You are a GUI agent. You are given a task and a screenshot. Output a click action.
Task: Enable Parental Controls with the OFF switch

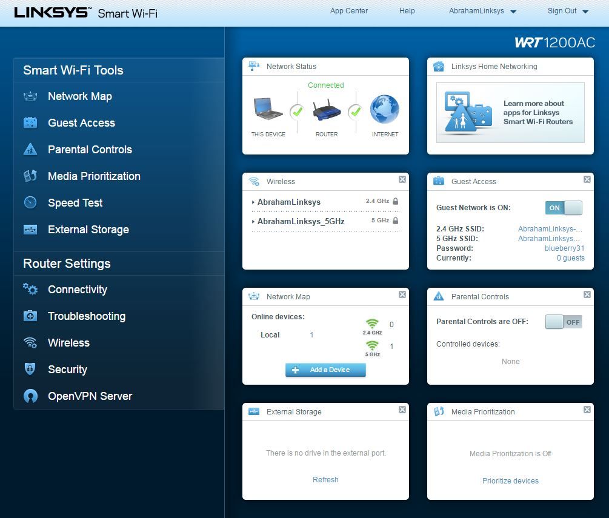[565, 322]
